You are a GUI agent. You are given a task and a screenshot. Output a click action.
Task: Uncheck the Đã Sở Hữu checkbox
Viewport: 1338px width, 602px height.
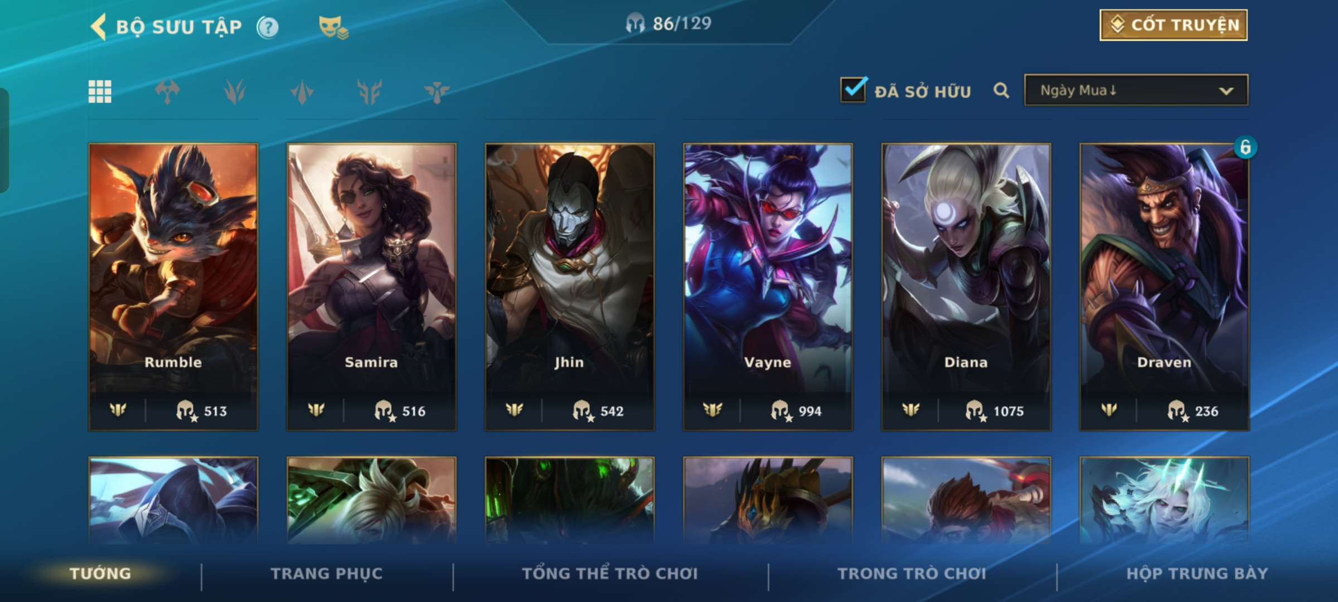click(x=853, y=90)
